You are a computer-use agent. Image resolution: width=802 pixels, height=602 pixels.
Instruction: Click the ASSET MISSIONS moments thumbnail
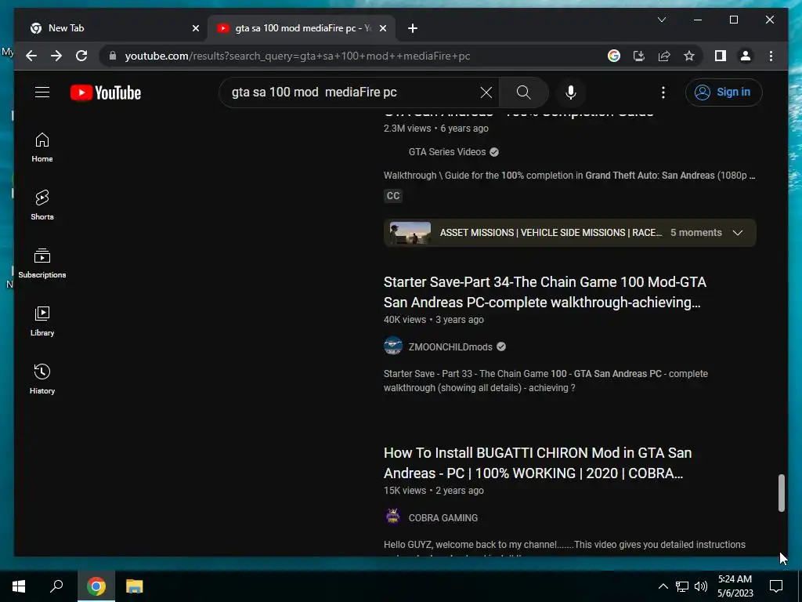410,232
